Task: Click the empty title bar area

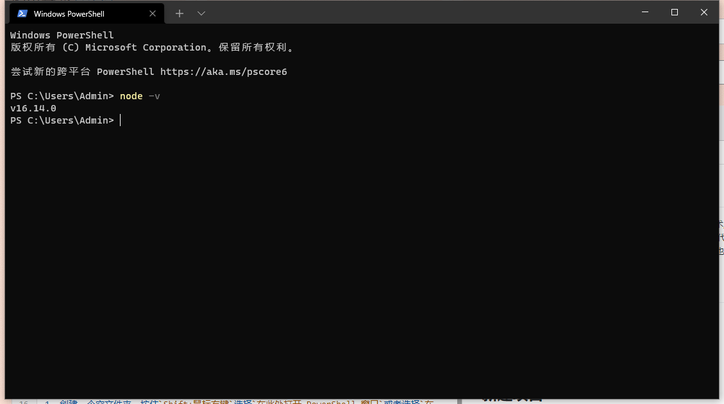Action: [417, 12]
